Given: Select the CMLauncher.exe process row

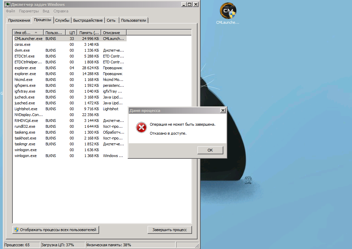Looking at the screenshot, I should point(70,39).
